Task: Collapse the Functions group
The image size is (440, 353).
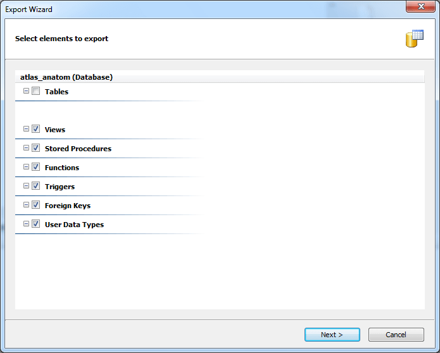Action: 26,167
